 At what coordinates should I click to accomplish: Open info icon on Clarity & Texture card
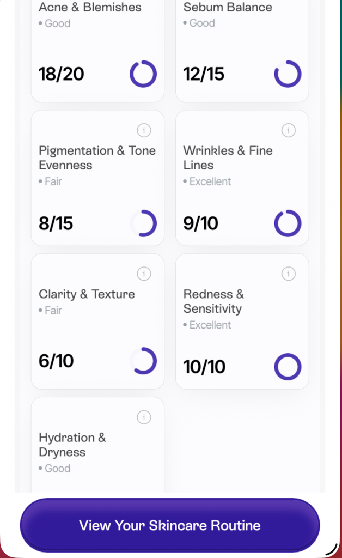coord(144,274)
